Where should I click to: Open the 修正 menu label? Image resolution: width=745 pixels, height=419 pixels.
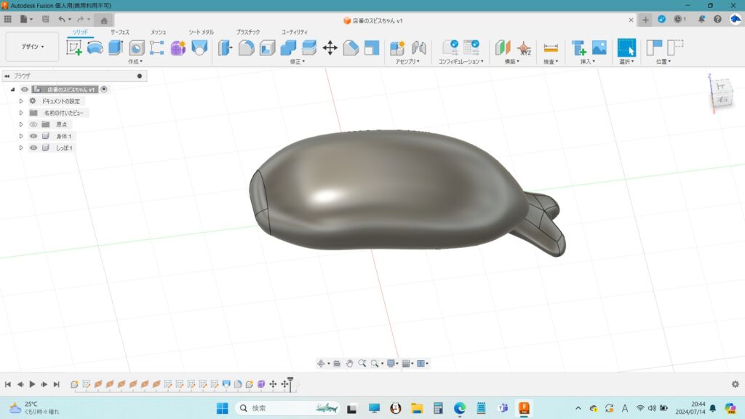[x=297, y=62]
